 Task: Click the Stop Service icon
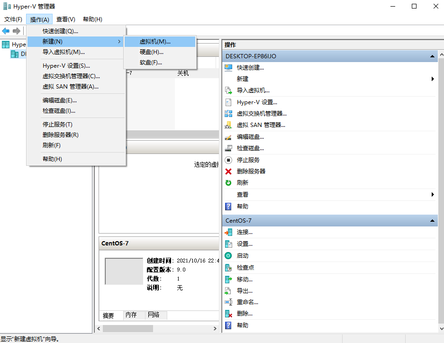pos(228,160)
